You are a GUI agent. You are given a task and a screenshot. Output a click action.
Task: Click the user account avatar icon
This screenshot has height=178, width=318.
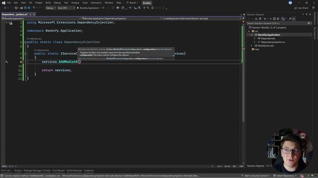click(290, 2)
